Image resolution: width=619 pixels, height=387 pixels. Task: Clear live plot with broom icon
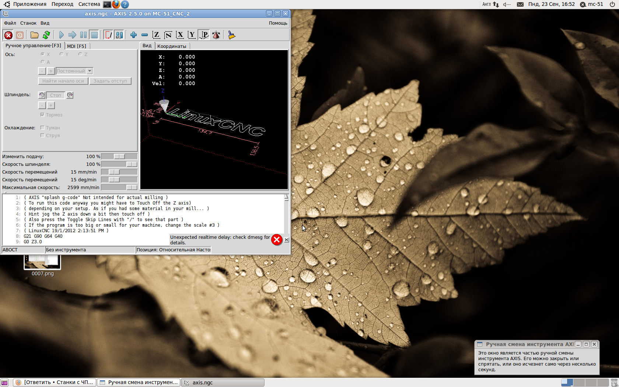point(231,35)
